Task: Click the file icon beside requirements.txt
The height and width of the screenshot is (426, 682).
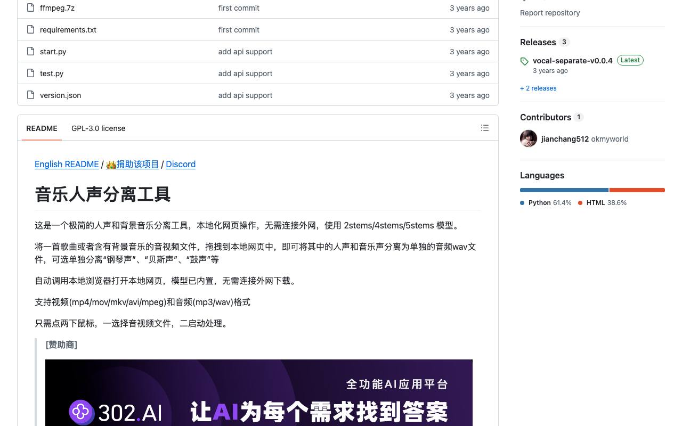Action: click(30, 30)
